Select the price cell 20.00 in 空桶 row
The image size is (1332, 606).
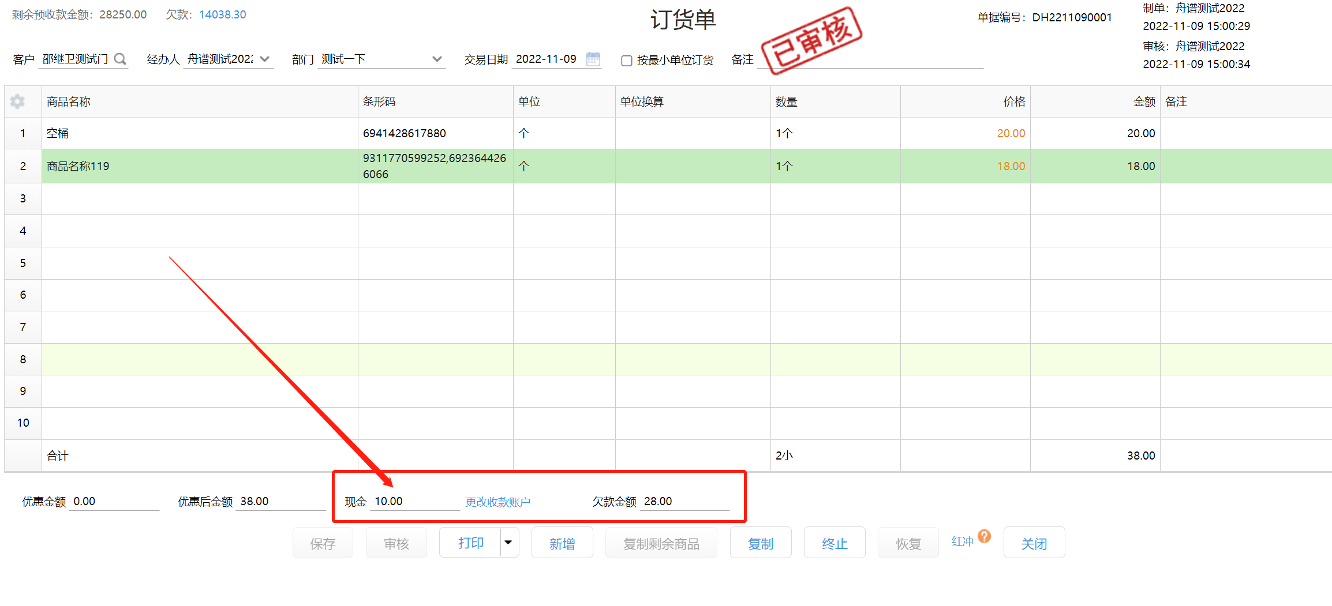click(x=966, y=133)
